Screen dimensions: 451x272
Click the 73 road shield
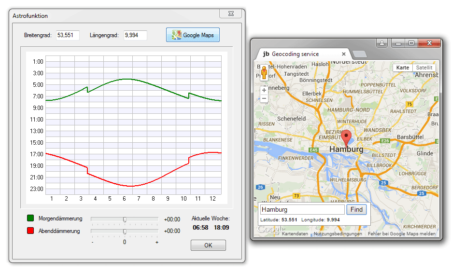pos(296,196)
